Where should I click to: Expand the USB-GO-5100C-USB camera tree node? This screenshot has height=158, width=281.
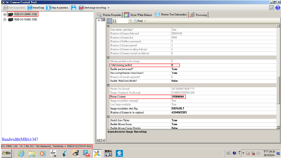tap(5, 20)
